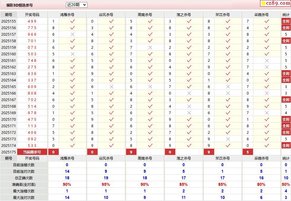Click the 全对 badge in row 2025155

point(286,21)
